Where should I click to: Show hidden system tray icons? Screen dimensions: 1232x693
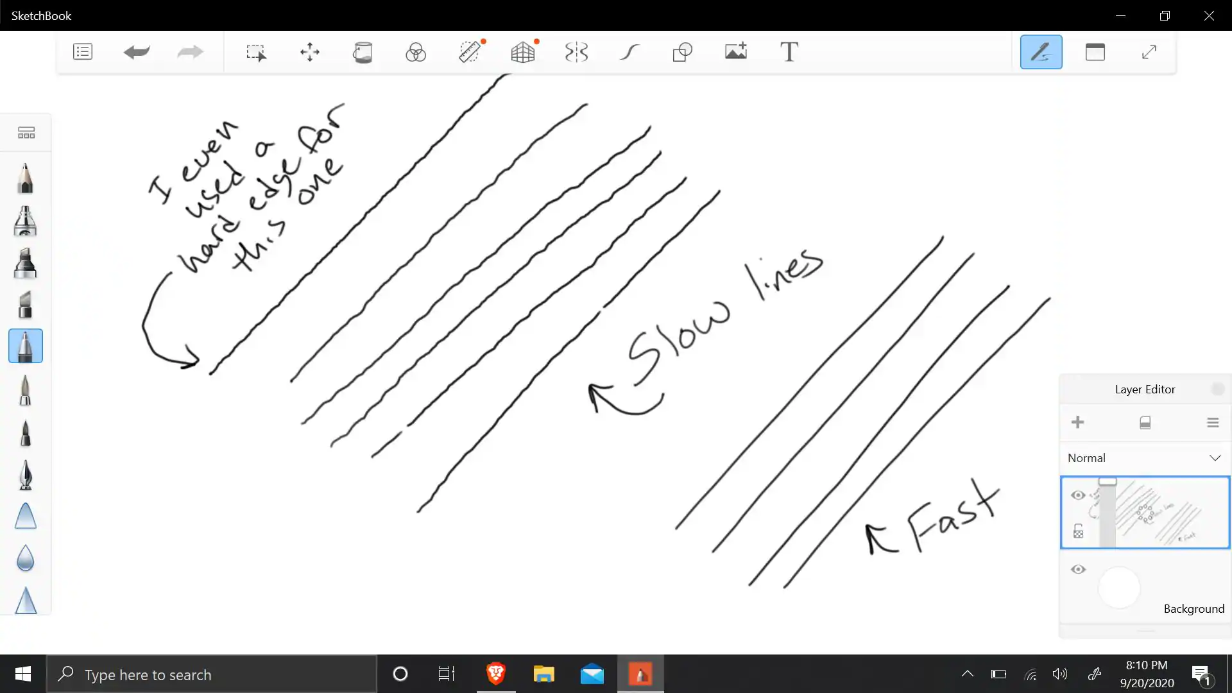967,674
